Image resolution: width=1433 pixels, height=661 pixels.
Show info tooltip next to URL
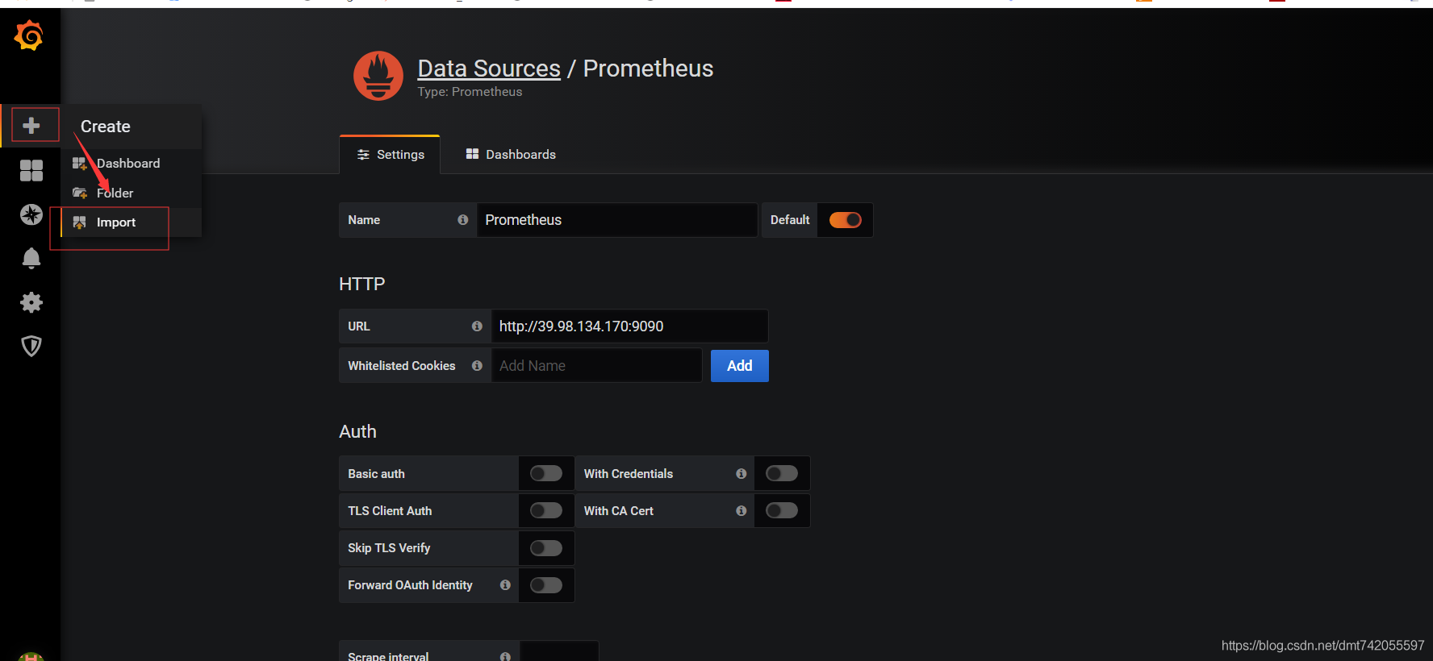pos(477,326)
